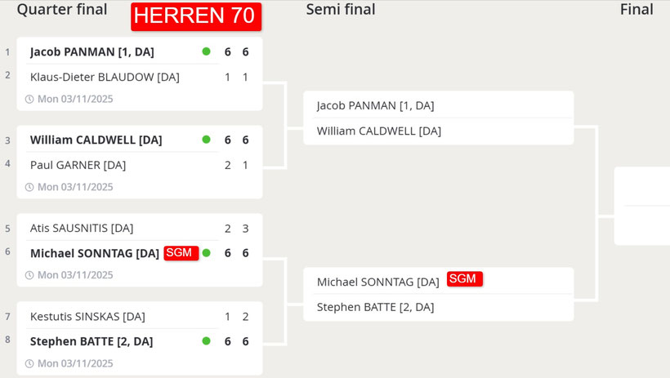Screen dimensions: 670x378
Task: Click the red HERREN 70 label
Action: click(196, 16)
